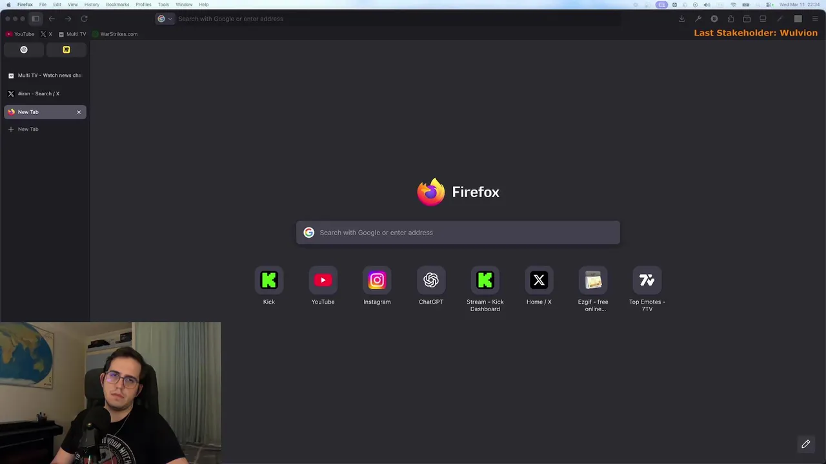The height and width of the screenshot is (464, 826).
Task: Open the X bookmark in toolbar
Action: click(x=46, y=34)
